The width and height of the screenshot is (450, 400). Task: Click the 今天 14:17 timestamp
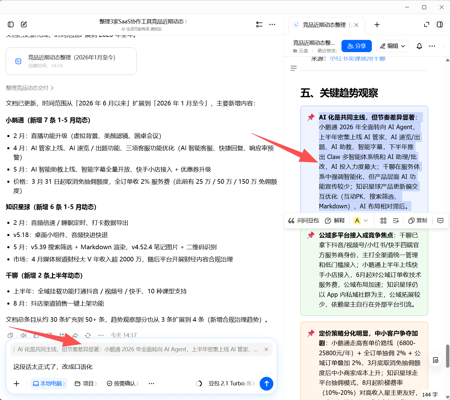click(123, 335)
